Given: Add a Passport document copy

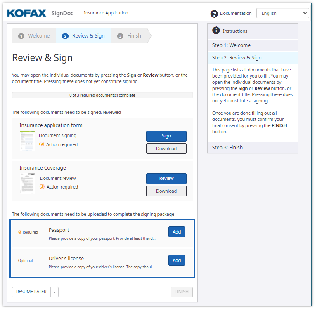Looking at the screenshot, I should tap(176, 232).
